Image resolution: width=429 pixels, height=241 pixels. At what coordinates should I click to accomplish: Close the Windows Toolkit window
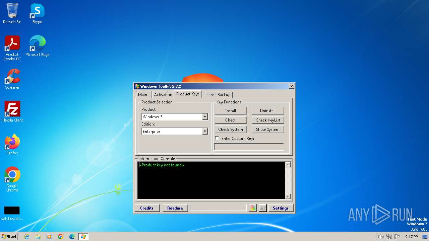[x=291, y=86]
